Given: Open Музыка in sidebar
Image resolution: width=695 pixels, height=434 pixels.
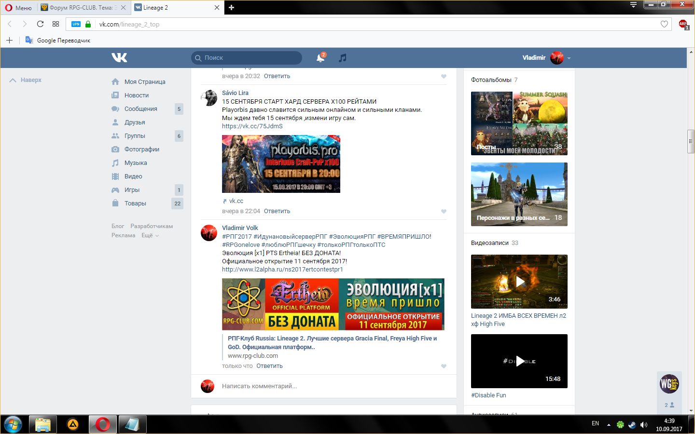Looking at the screenshot, I should click(x=135, y=163).
